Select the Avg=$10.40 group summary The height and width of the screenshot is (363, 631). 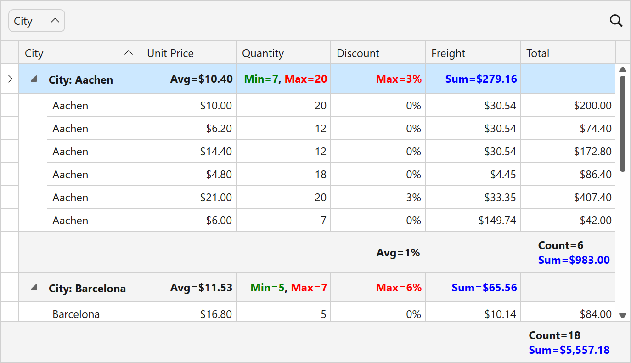coord(201,79)
